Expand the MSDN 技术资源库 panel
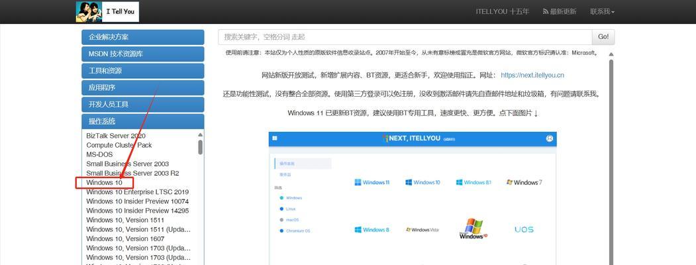This screenshot has width=696, height=265. [x=143, y=54]
